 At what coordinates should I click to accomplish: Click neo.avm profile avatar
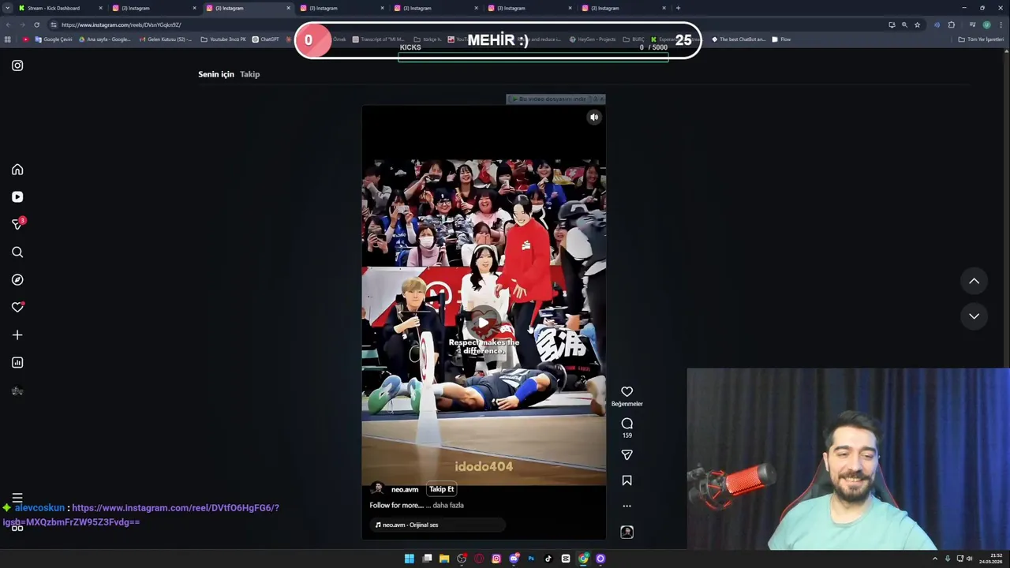pos(377,489)
